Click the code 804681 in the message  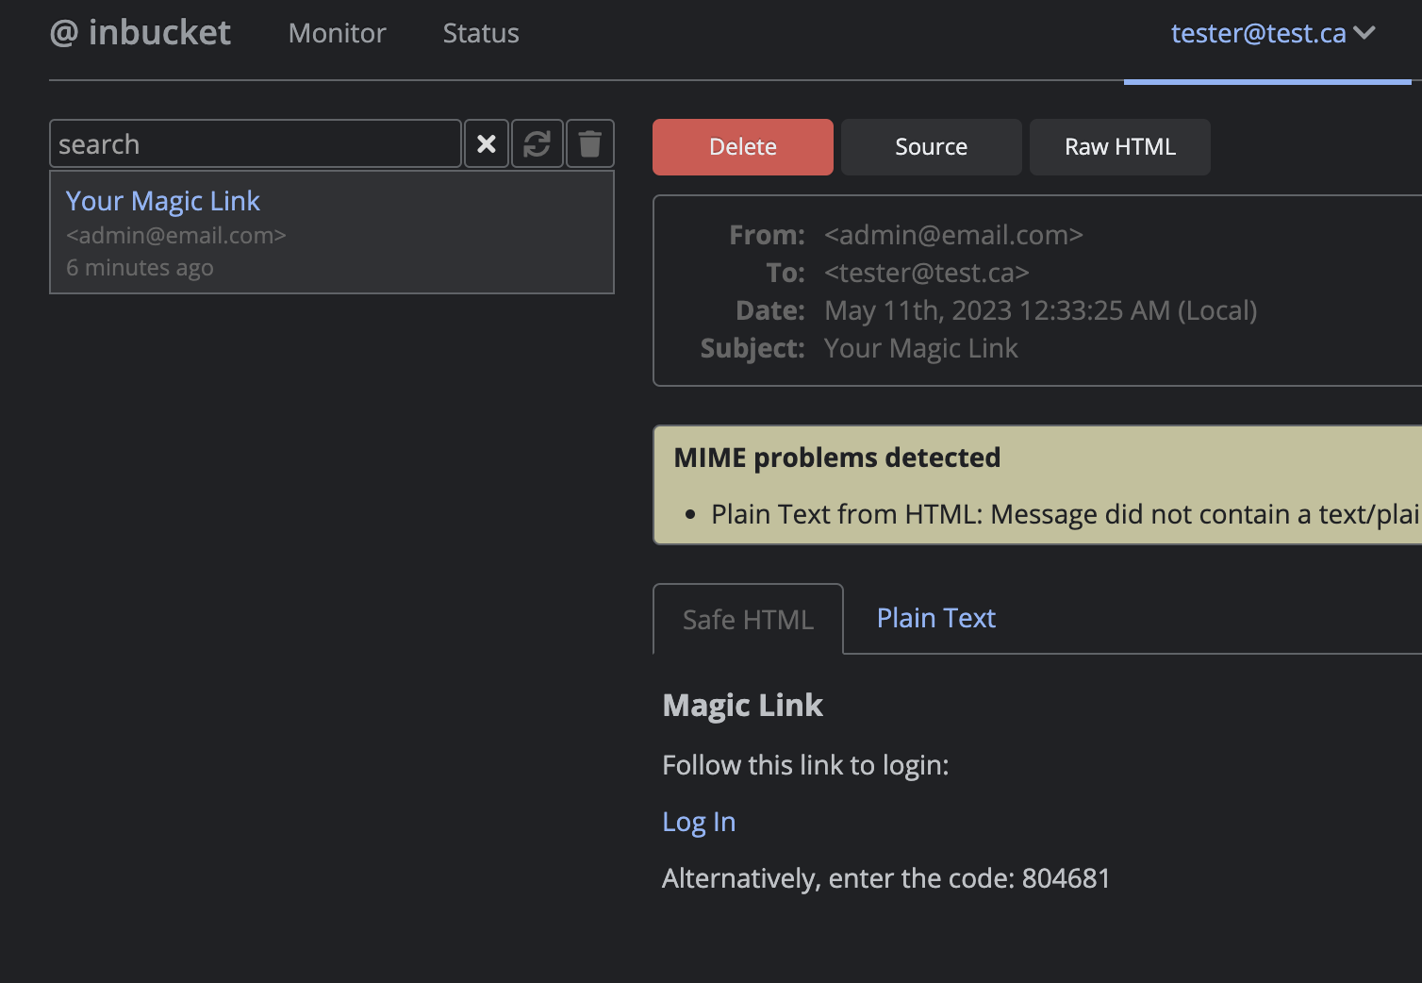coord(1066,877)
